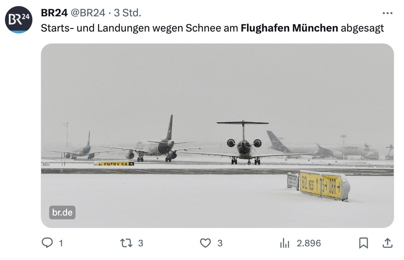Open the three-dot more options menu
Viewport: 404px width, 260px height.
tap(387, 13)
